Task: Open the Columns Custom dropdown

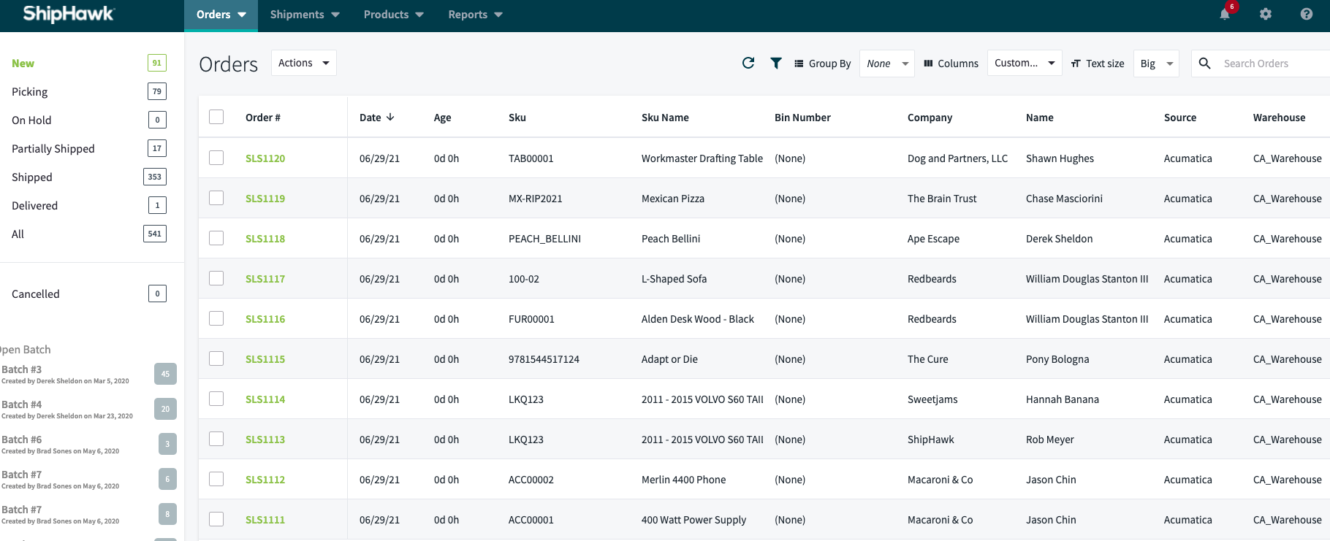Action: 1025,63
